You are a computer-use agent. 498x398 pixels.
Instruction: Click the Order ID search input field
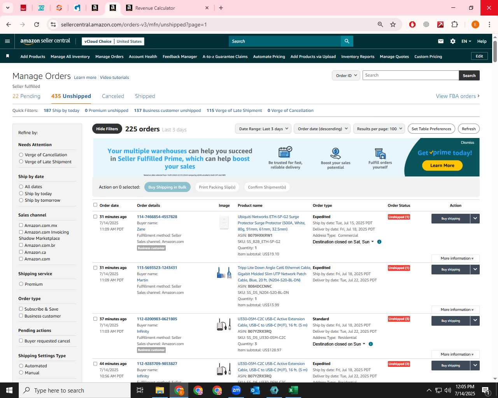(x=410, y=75)
